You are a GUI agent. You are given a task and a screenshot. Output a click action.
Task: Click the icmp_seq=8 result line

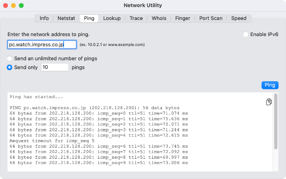[99, 157]
